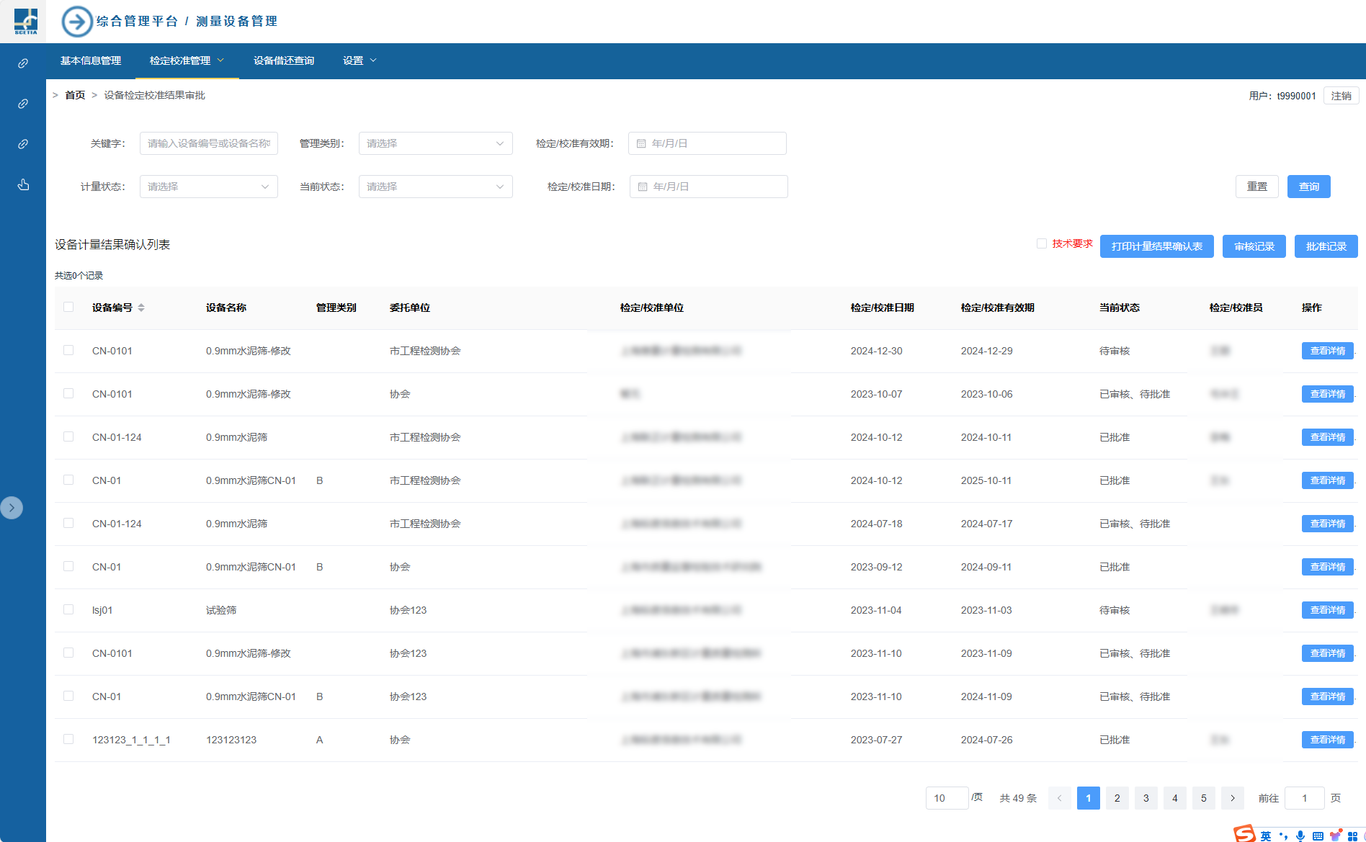Screen dimensions: 1366x842
Task: Enable the 技术要求 checkbox
Action: pos(1042,243)
